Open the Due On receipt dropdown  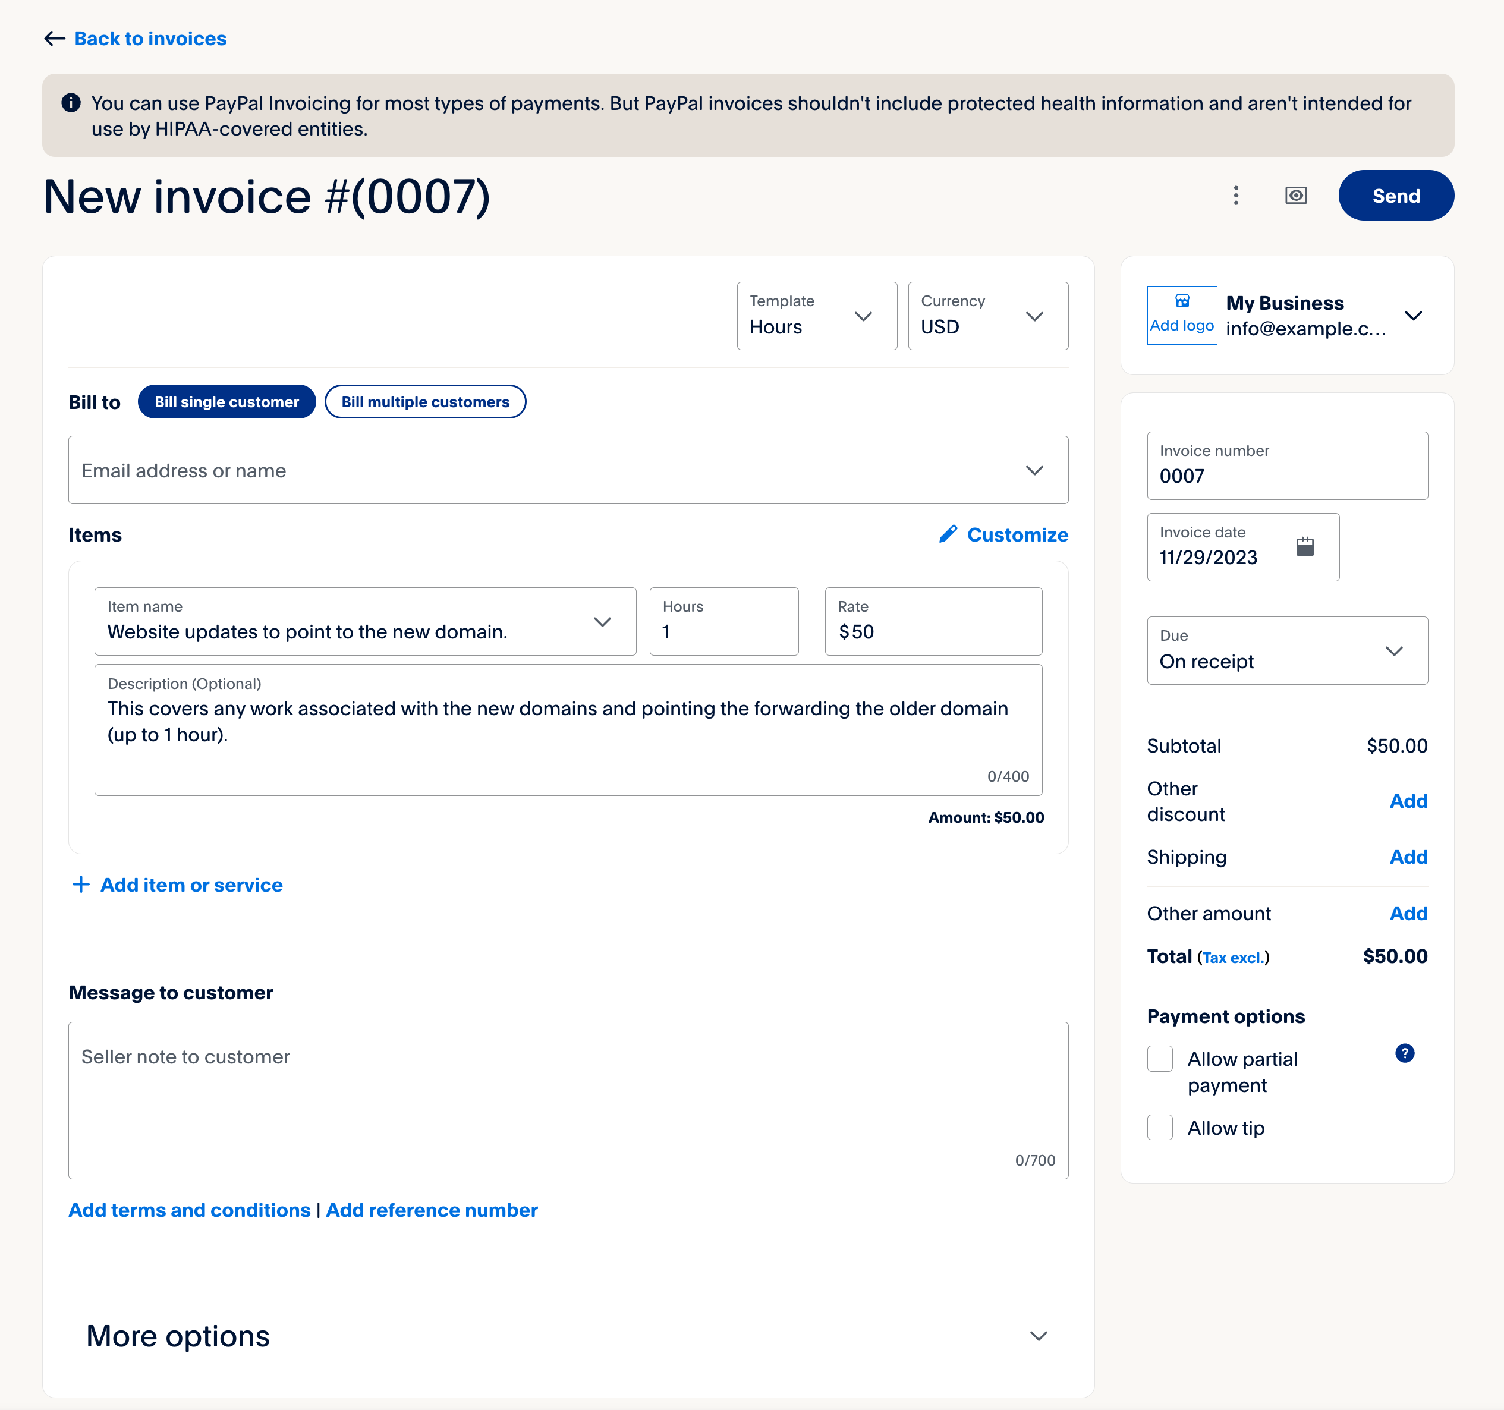pyautogui.click(x=1286, y=650)
